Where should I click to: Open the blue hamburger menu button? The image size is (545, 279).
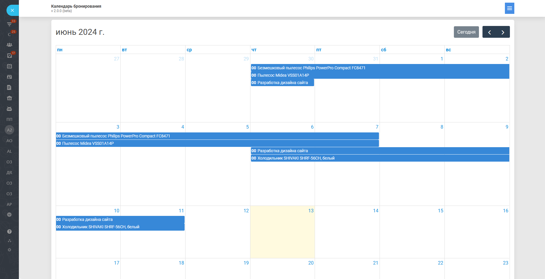coord(510,8)
